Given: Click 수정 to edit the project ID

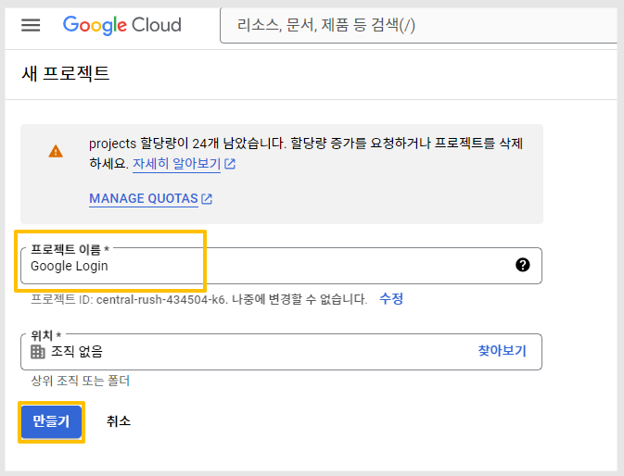Looking at the screenshot, I should click(x=391, y=298).
